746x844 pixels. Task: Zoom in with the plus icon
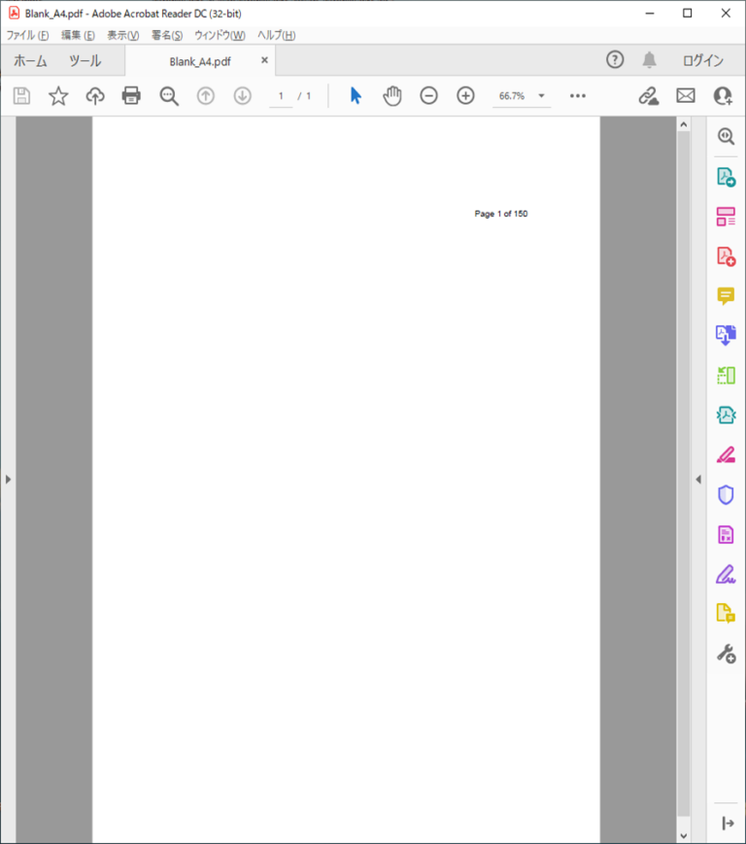pyautogui.click(x=465, y=95)
